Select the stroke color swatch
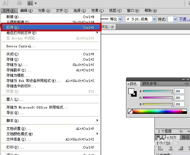190x155 pixels. (135, 95)
